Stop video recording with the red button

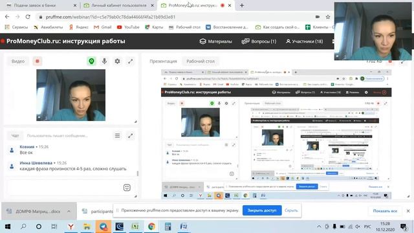38,61
